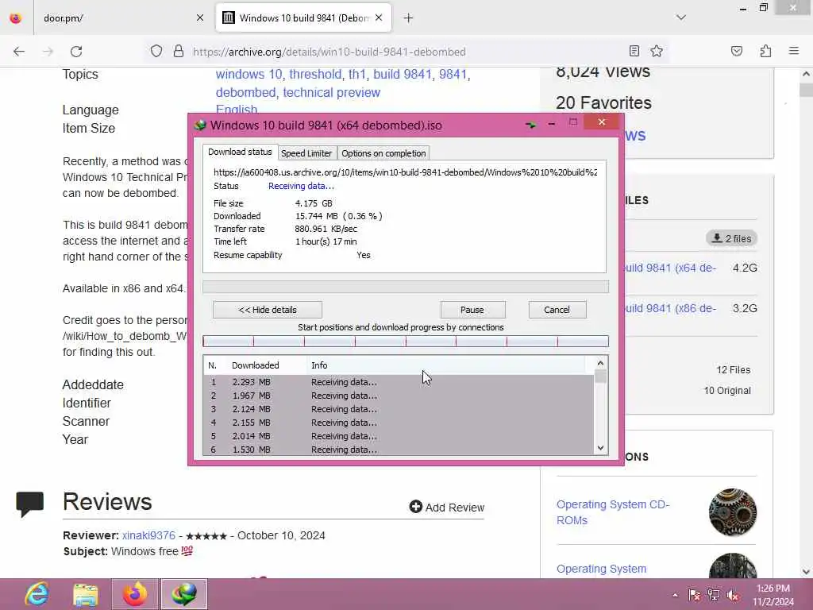The image size is (813, 610).
Task: Toggle reader view icon in address bar
Action: point(634,51)
